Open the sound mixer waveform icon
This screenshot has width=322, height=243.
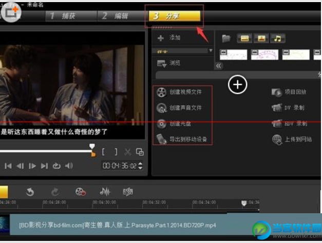click(x=105, y=192)
